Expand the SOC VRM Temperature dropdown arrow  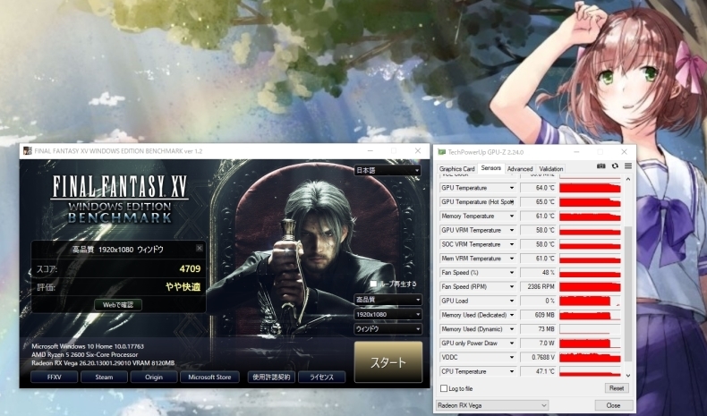(512, 244)
